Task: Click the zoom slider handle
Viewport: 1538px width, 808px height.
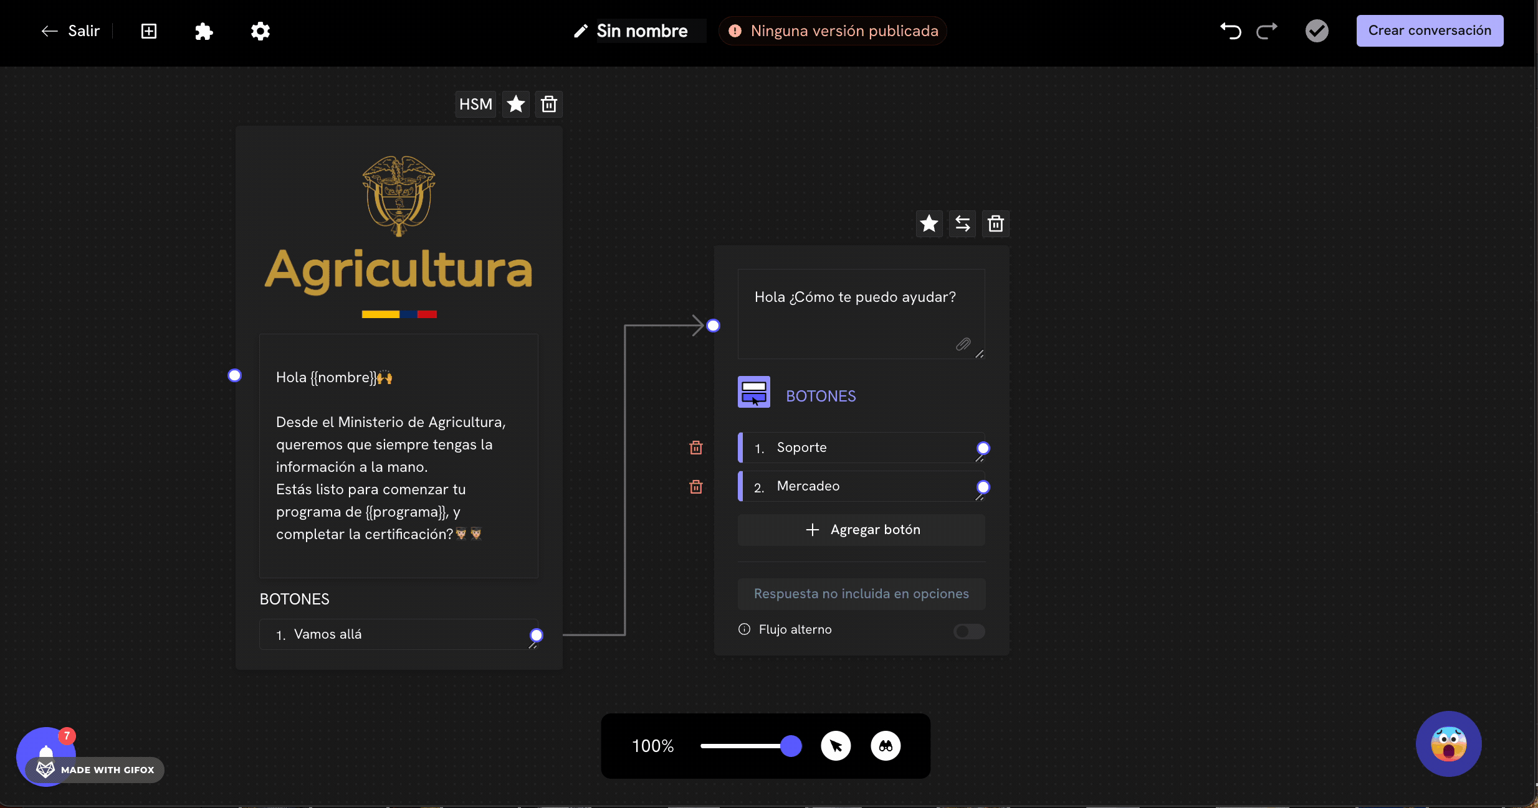Action: [x=791, y=746]
